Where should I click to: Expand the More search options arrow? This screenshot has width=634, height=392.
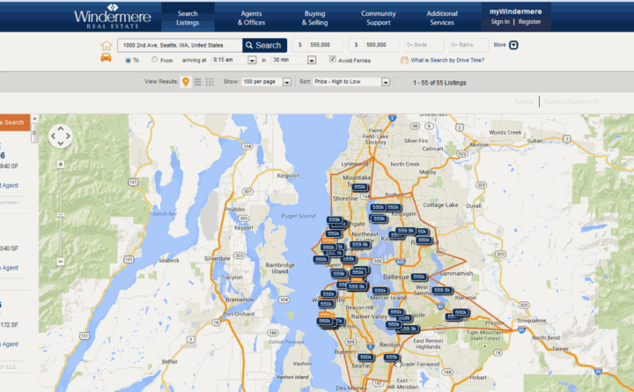coord(514,45)
